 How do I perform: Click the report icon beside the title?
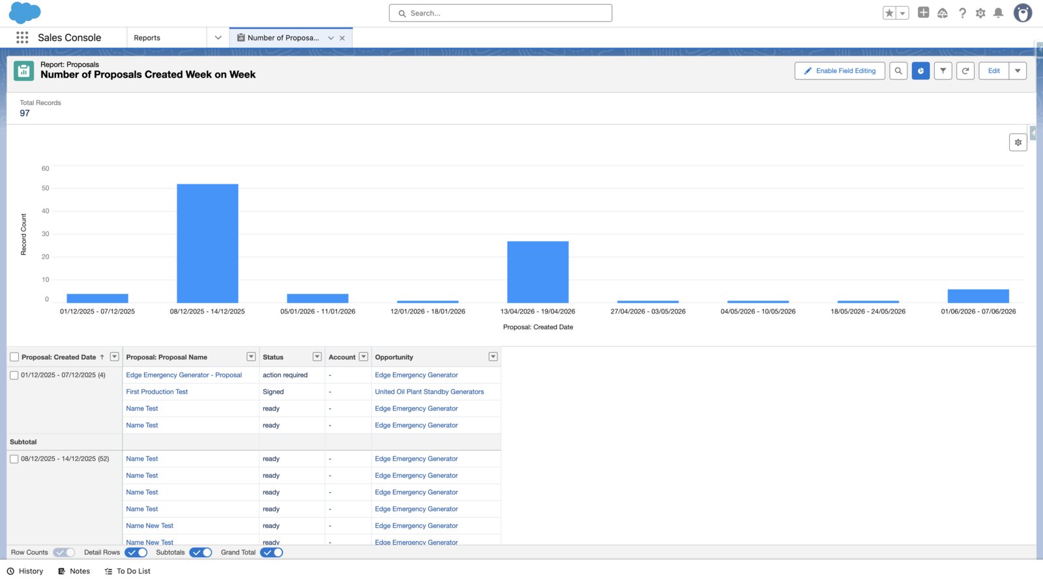tap(24, 70)
